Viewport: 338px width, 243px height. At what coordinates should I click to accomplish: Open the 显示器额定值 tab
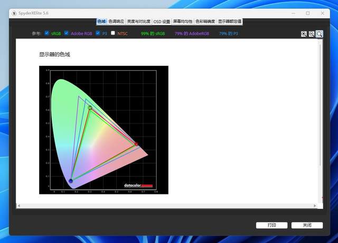230,22
